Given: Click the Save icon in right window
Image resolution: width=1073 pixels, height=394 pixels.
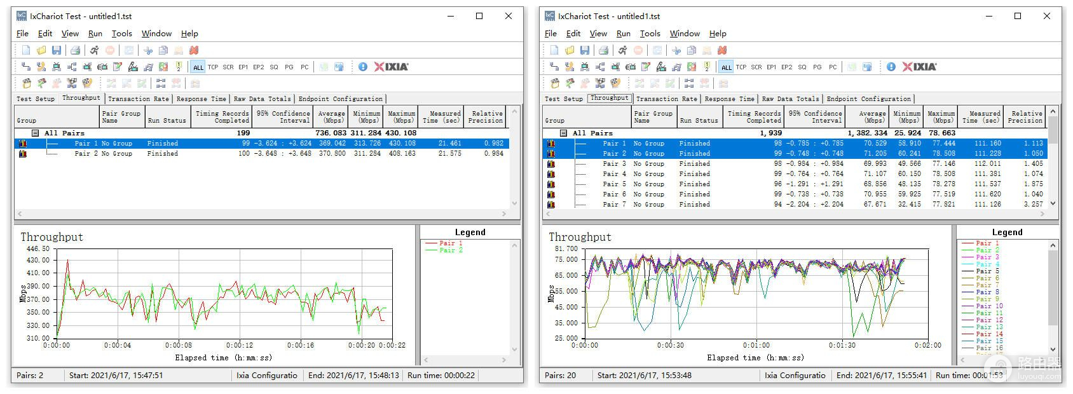Looking at the screenshot, I should point(584,50).
